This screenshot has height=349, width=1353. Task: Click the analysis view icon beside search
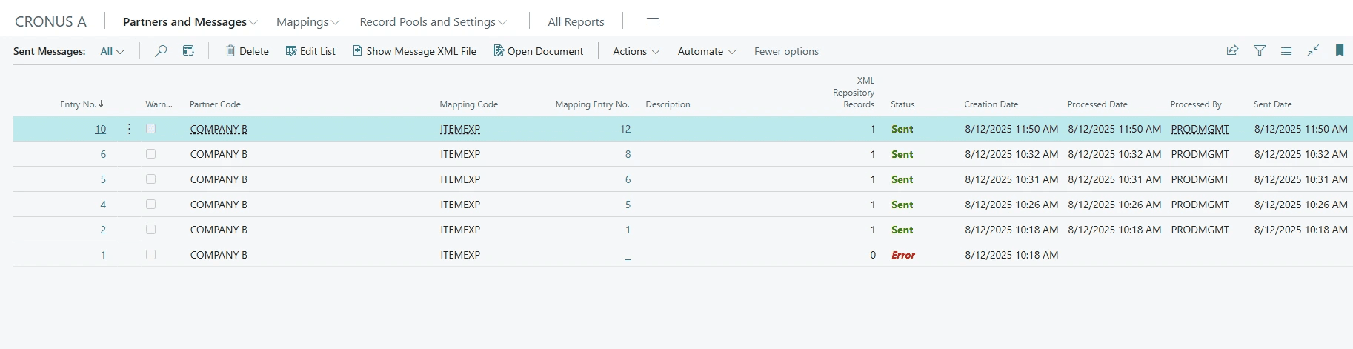coord(189,51)
